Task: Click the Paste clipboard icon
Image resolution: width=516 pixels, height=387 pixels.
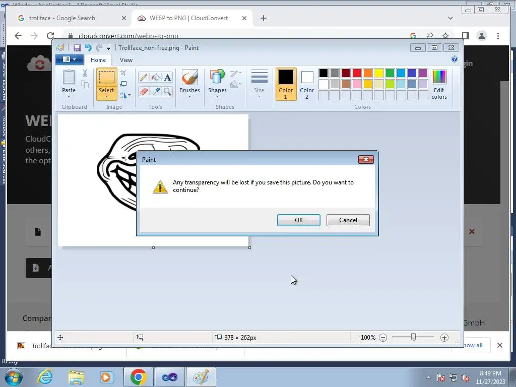Action: 69,77
